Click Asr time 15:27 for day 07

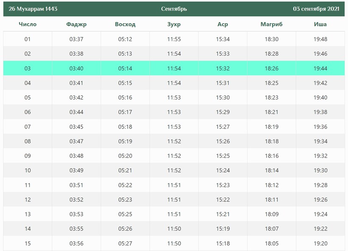(x=223, y=127)
